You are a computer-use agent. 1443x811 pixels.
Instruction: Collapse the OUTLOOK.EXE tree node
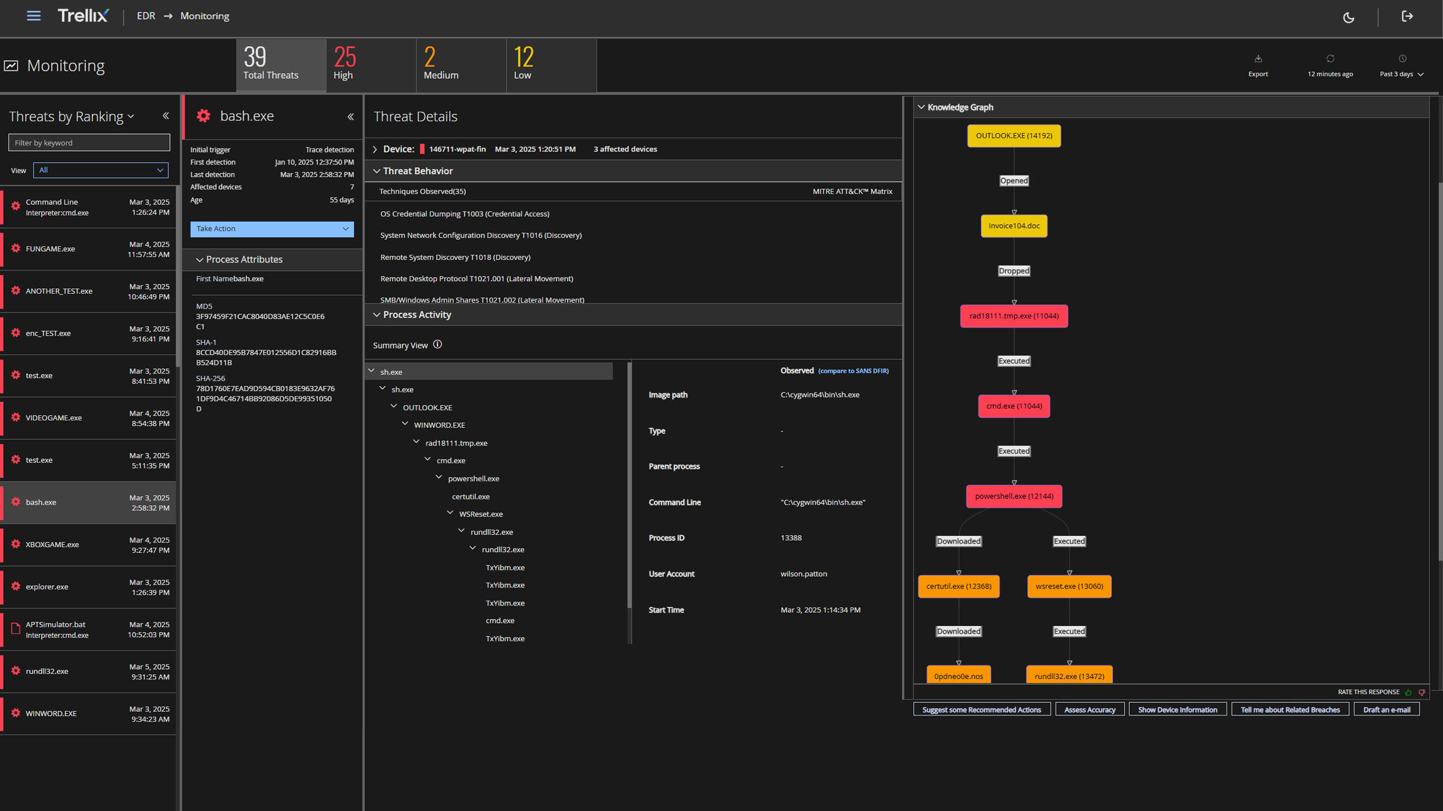click(394, 406)
